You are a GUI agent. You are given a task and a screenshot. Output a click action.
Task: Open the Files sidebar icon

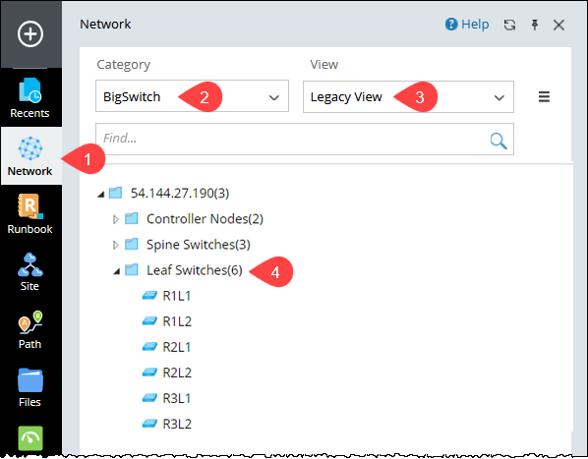pos(30,388)
